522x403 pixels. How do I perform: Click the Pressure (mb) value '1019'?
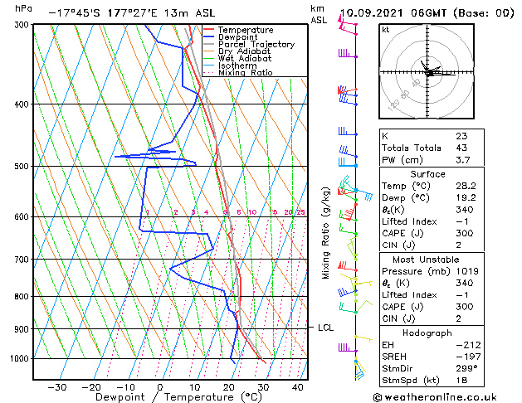tap(467, 271)
